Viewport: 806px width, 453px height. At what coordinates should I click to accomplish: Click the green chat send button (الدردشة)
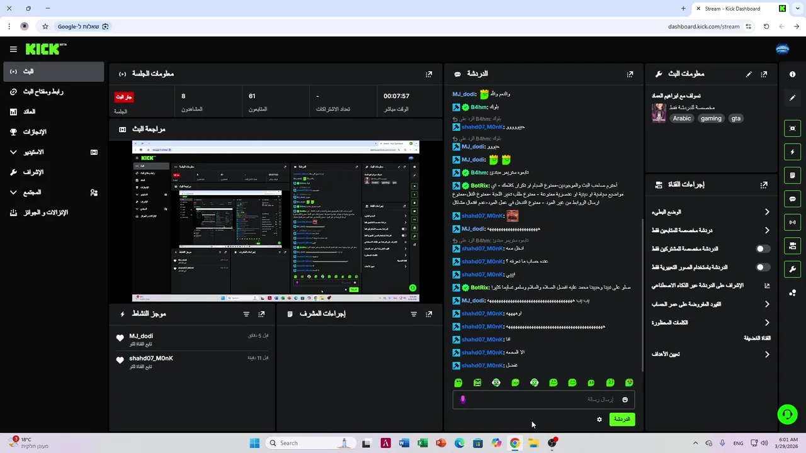(622, 419)
